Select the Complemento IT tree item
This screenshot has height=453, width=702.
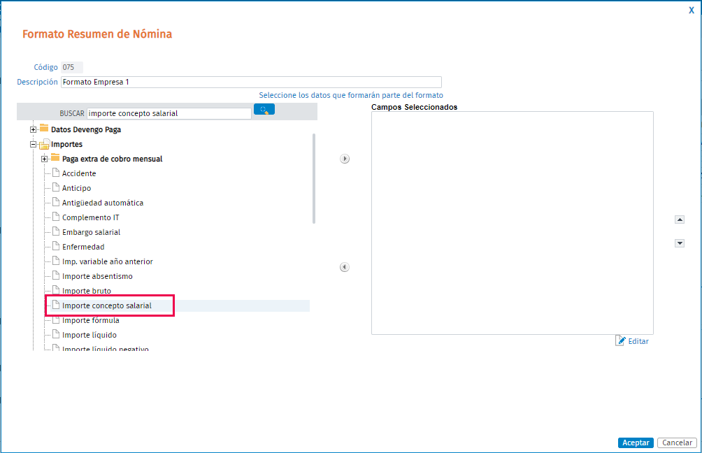tap(90, 217)
